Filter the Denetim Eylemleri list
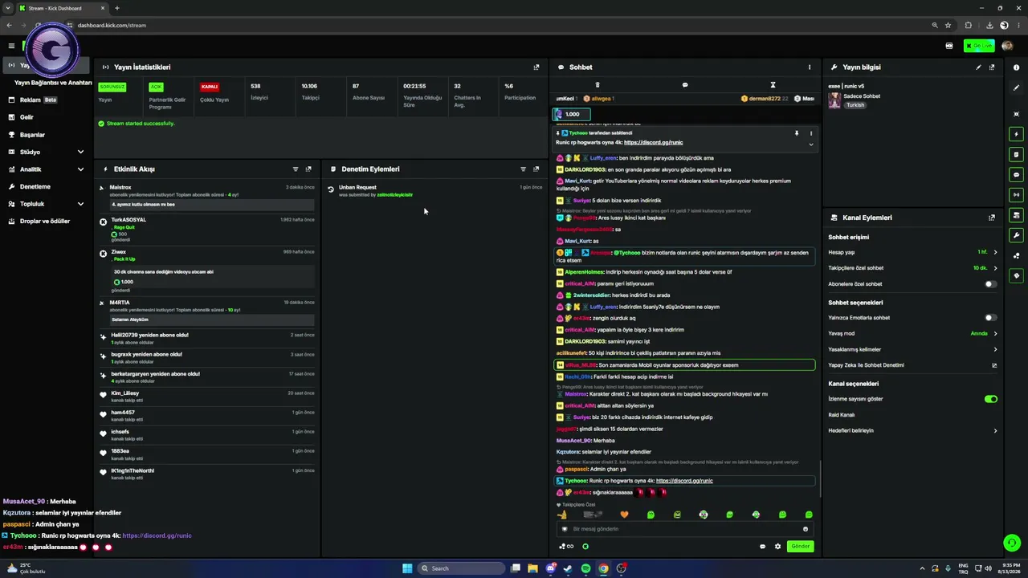The image size is (1028, 578). pyautogui.click(x=524, y=169)
